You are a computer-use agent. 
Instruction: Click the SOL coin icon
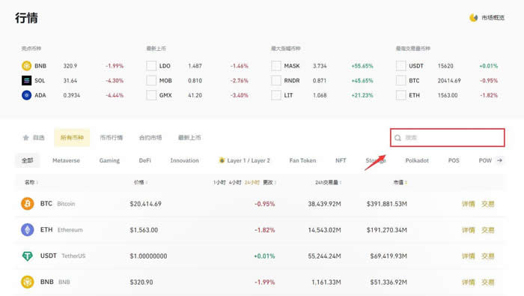point(26,81)
